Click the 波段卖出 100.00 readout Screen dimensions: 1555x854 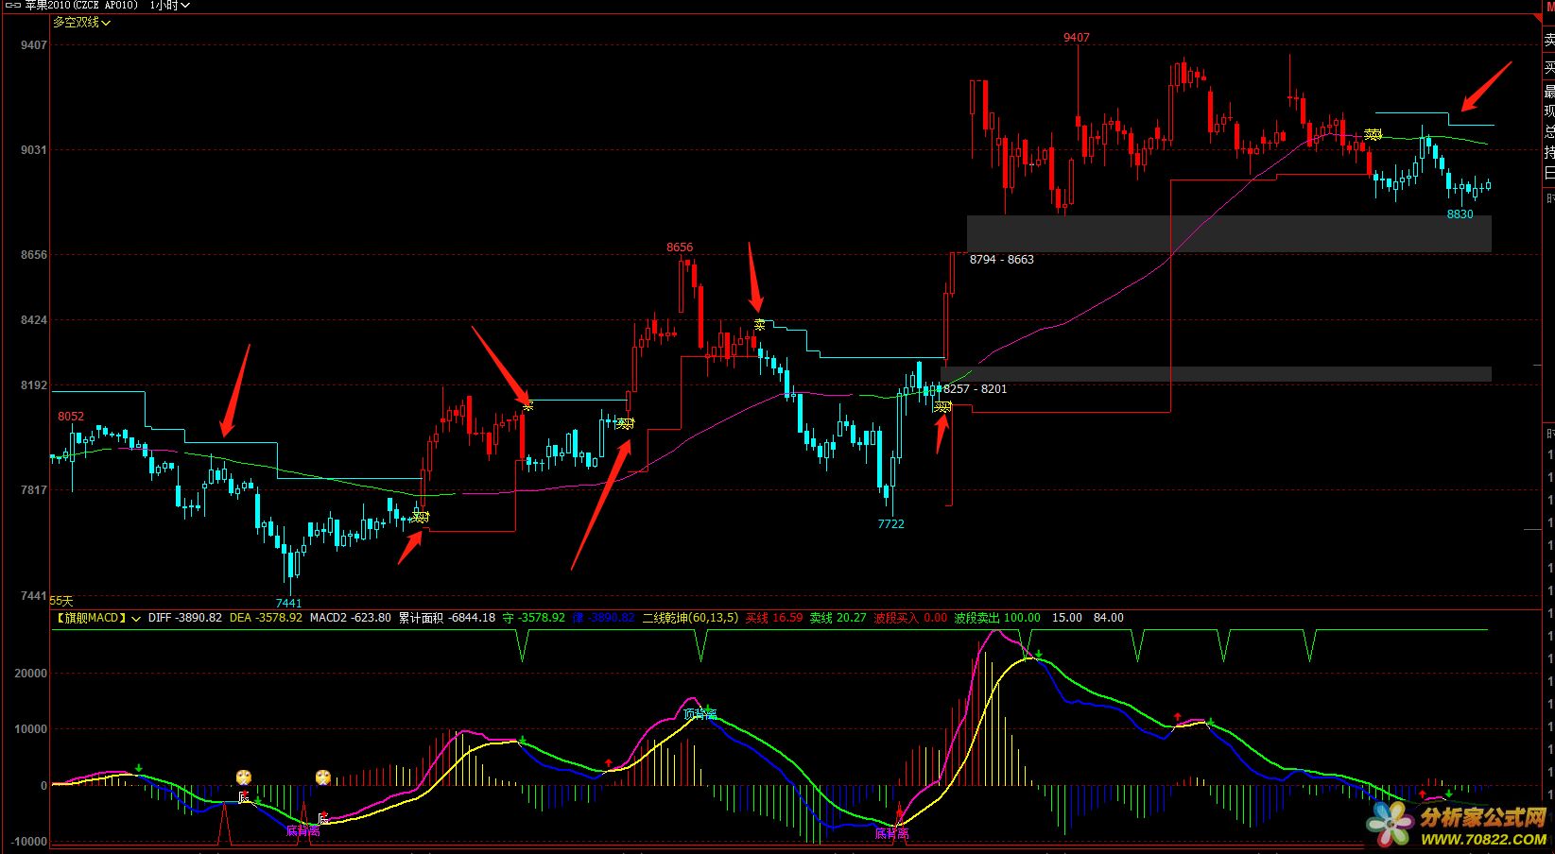[x=997, y=618]
